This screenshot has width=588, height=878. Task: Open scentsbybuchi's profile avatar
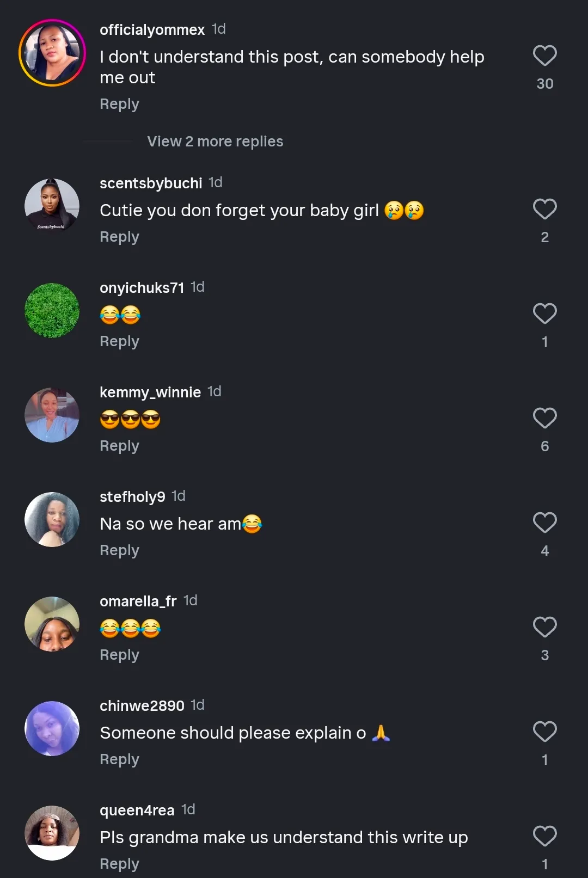click(52, 206)
